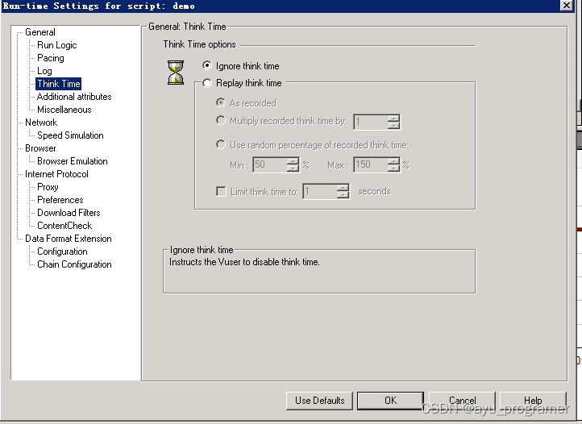Select the Browser tree node
The height and width of the screenshot is (424, 582).
pyautogui.click(x=40, y=148)
